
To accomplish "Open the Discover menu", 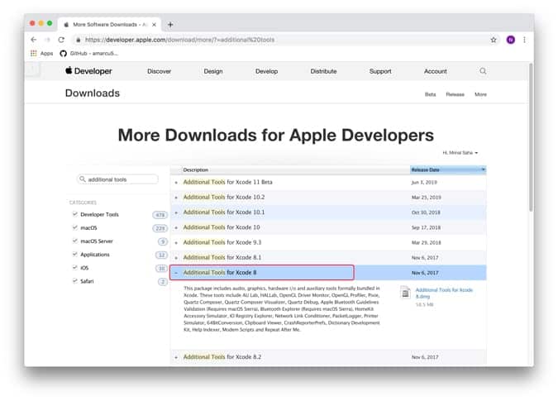I will (159, 71).
